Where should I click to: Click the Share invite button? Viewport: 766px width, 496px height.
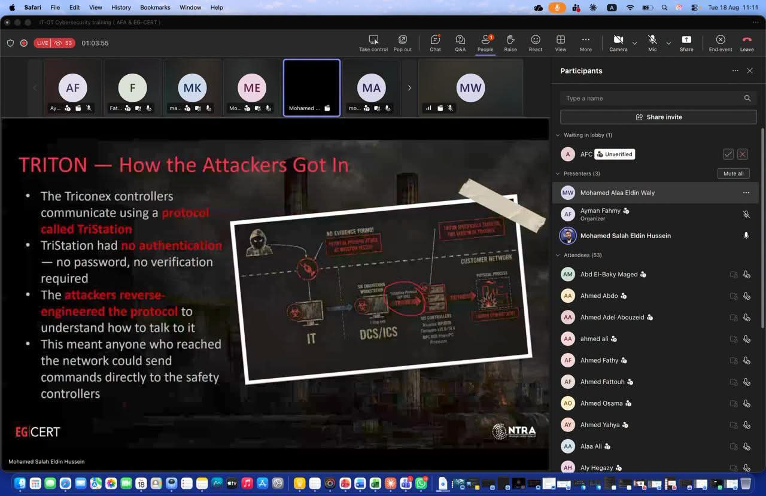[658, 117]
